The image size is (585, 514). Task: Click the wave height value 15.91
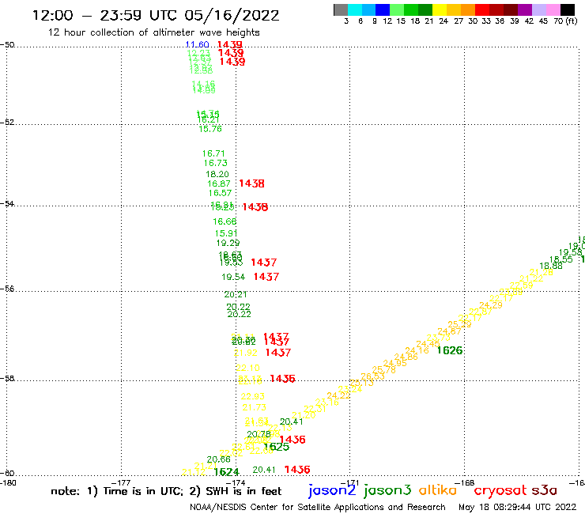[x=226, y=233]
